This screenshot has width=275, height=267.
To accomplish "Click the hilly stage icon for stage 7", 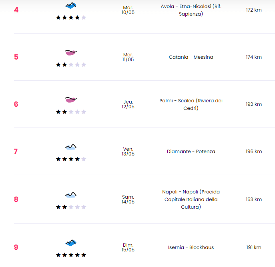I will (71, 147).
